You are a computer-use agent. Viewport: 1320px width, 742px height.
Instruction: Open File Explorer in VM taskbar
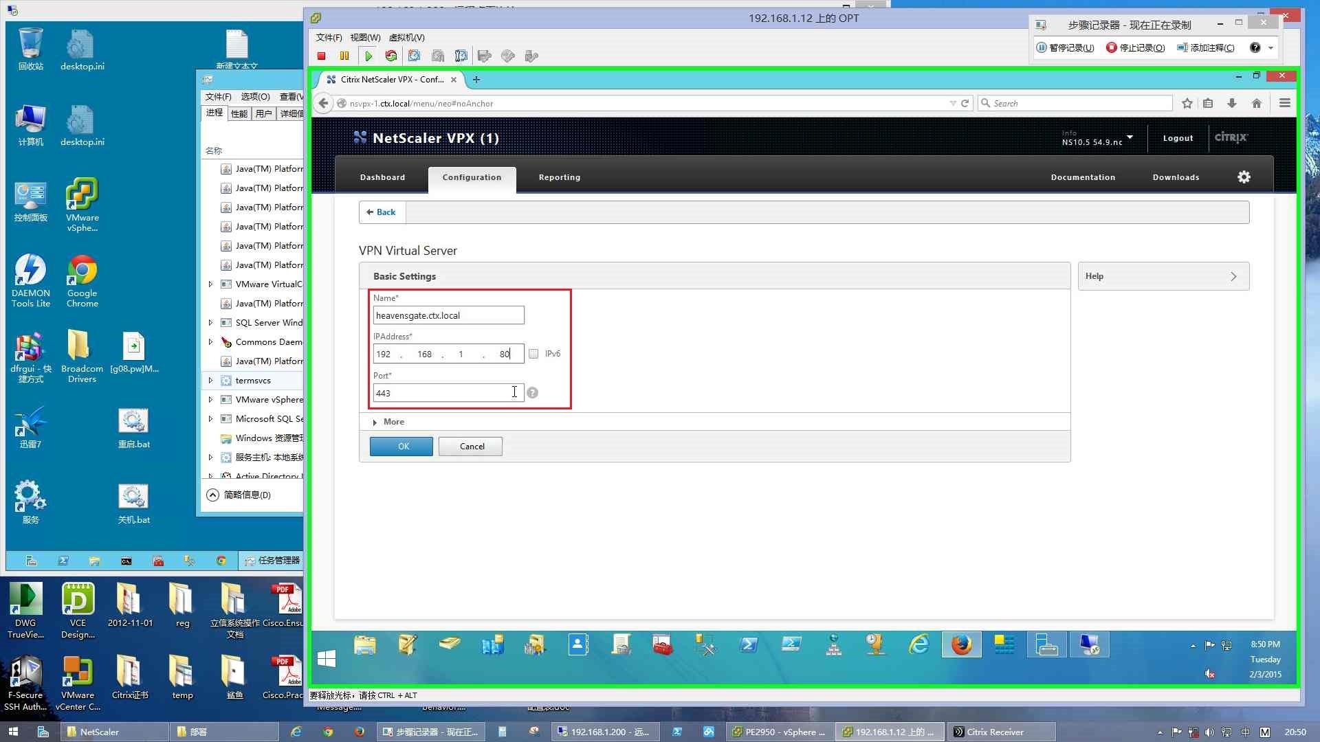(365, 646)
